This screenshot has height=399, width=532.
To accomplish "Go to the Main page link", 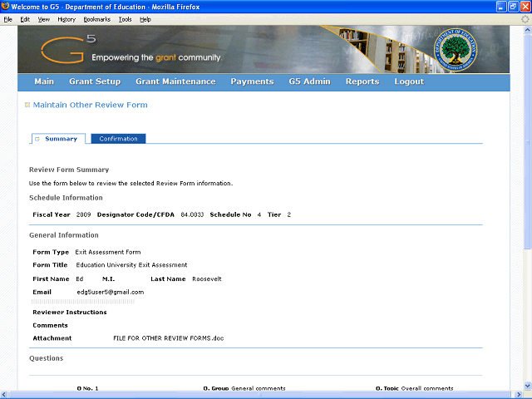I will [44, 81].
